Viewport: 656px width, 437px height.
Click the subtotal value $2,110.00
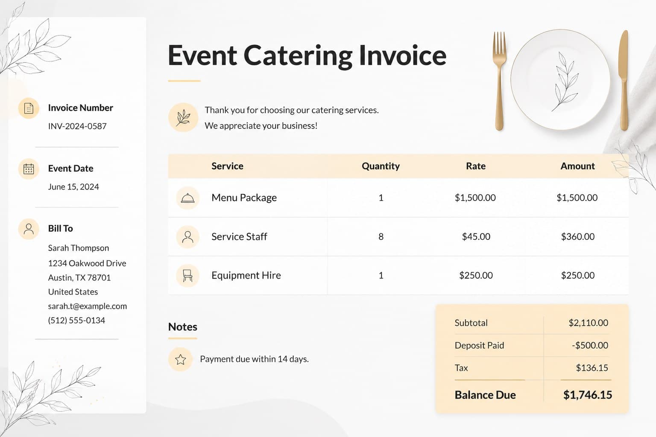[588, 323]
